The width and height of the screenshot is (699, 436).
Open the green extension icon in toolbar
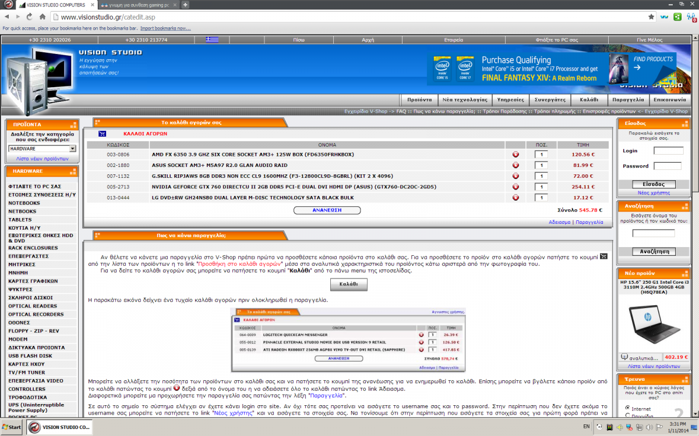click(x=677, y=17)
